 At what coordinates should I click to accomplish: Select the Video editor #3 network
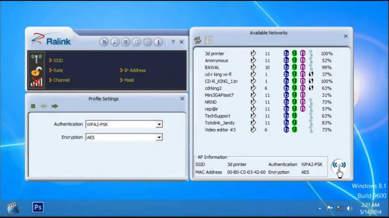point(220,130)
